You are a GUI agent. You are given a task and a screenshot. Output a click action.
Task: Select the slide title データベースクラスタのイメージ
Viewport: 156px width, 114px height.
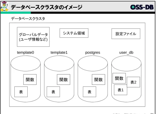coord(47,7)
